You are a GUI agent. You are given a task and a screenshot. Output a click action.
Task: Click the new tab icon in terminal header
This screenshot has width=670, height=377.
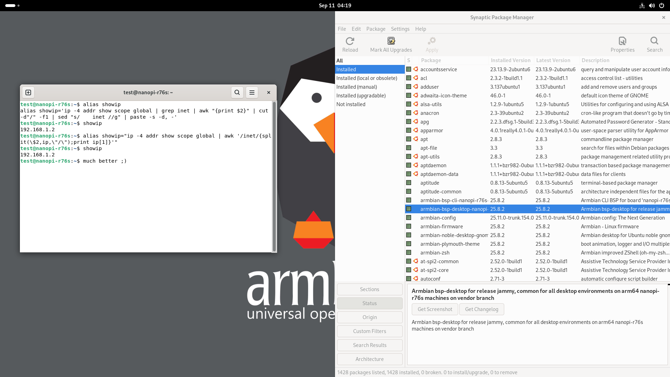(x=28, y=93)
